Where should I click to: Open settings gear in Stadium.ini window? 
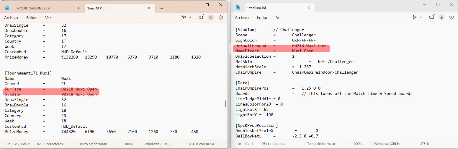[452, 18]
